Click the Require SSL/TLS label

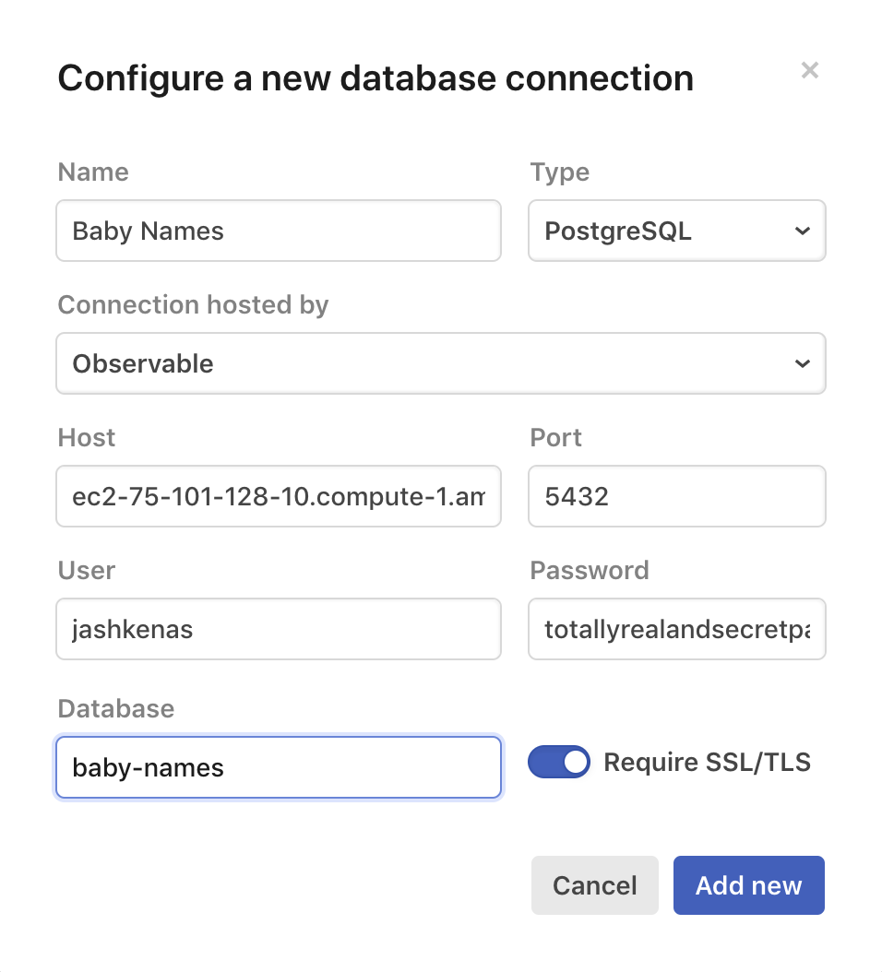pyautogui.click(x=707, y=762)
